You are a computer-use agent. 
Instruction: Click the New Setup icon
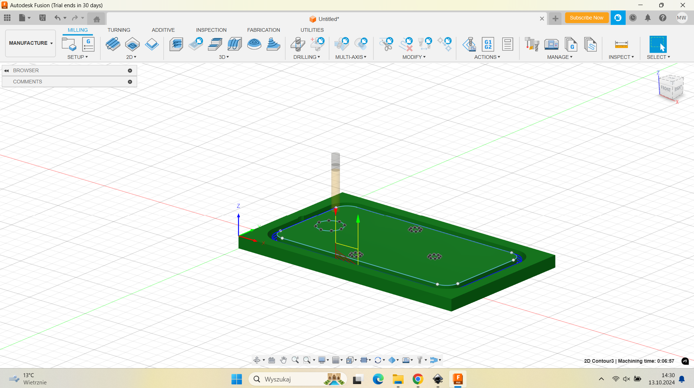click(69, 44)
